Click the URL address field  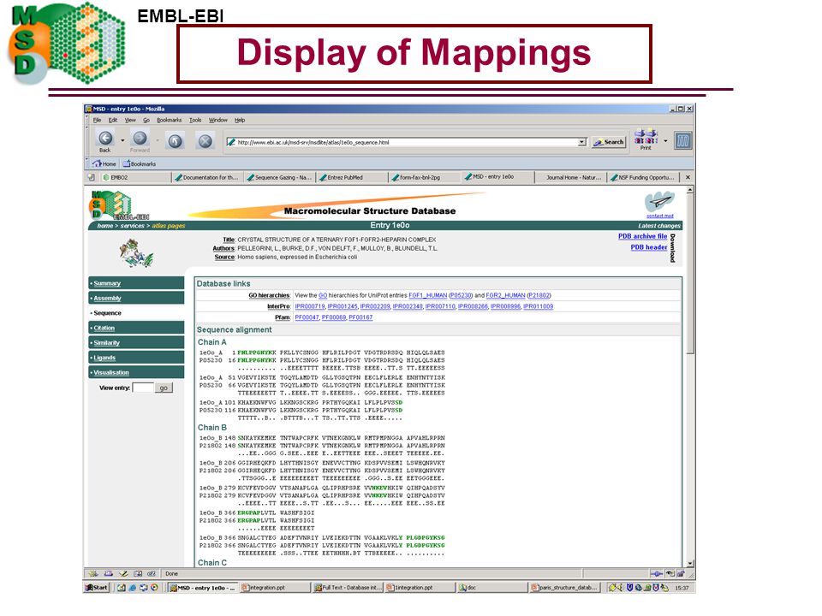tap(402, 142)
